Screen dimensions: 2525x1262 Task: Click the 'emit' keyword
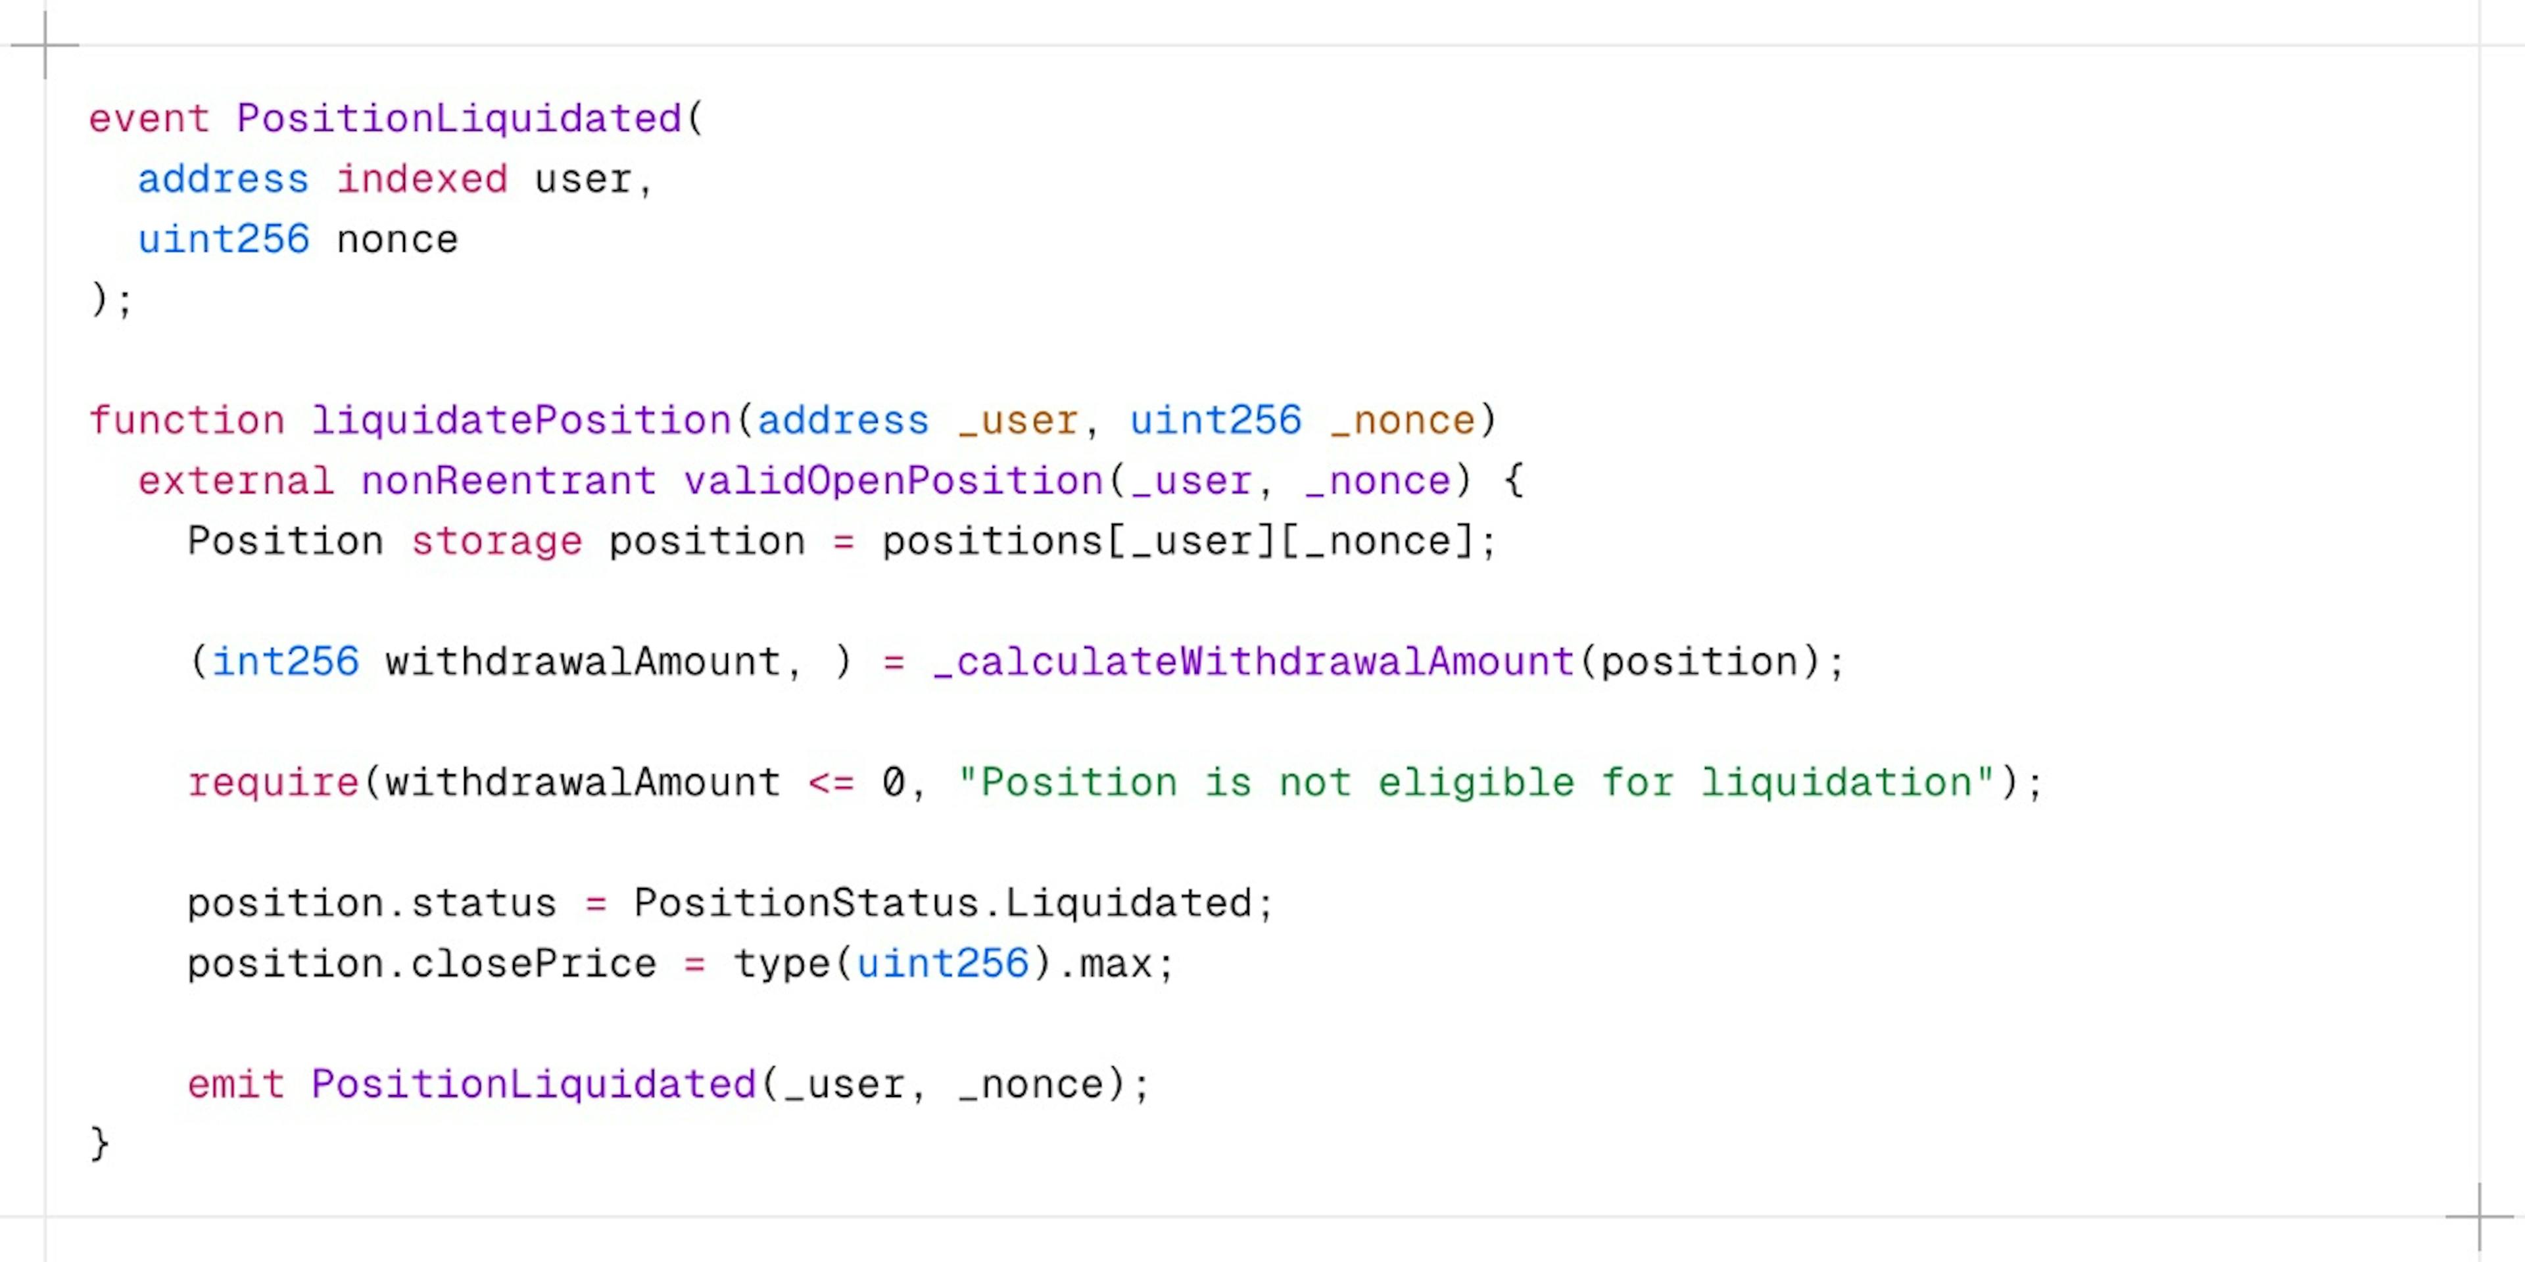pos(236,1085)
